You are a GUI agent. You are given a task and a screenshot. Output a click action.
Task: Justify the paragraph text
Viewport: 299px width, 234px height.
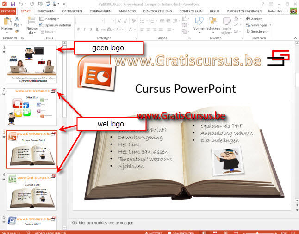coord(161,30)
